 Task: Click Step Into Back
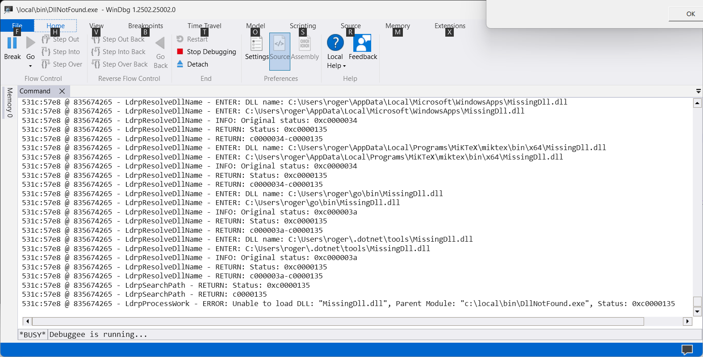[119, 52]
